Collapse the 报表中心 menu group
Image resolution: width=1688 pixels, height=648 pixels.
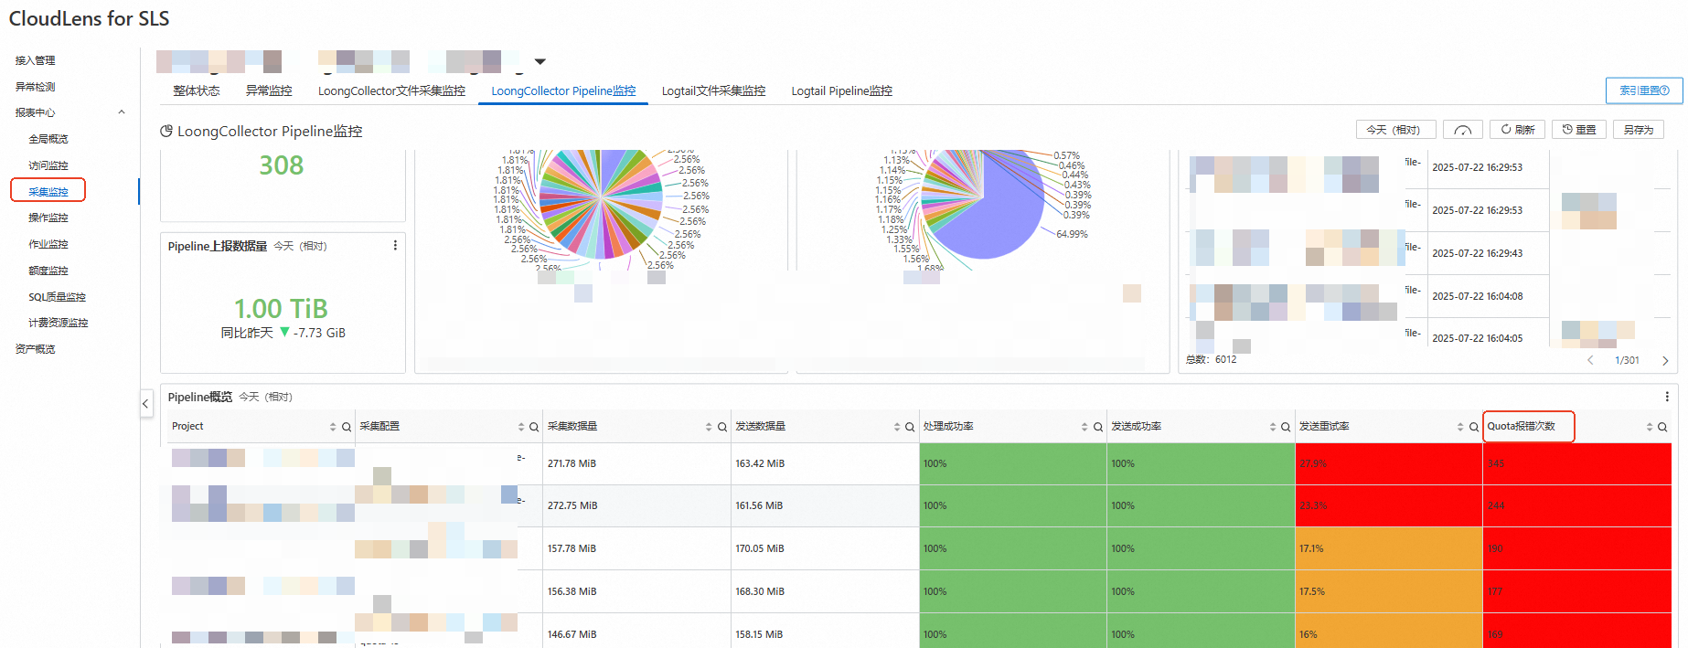[x=122, y=112]
